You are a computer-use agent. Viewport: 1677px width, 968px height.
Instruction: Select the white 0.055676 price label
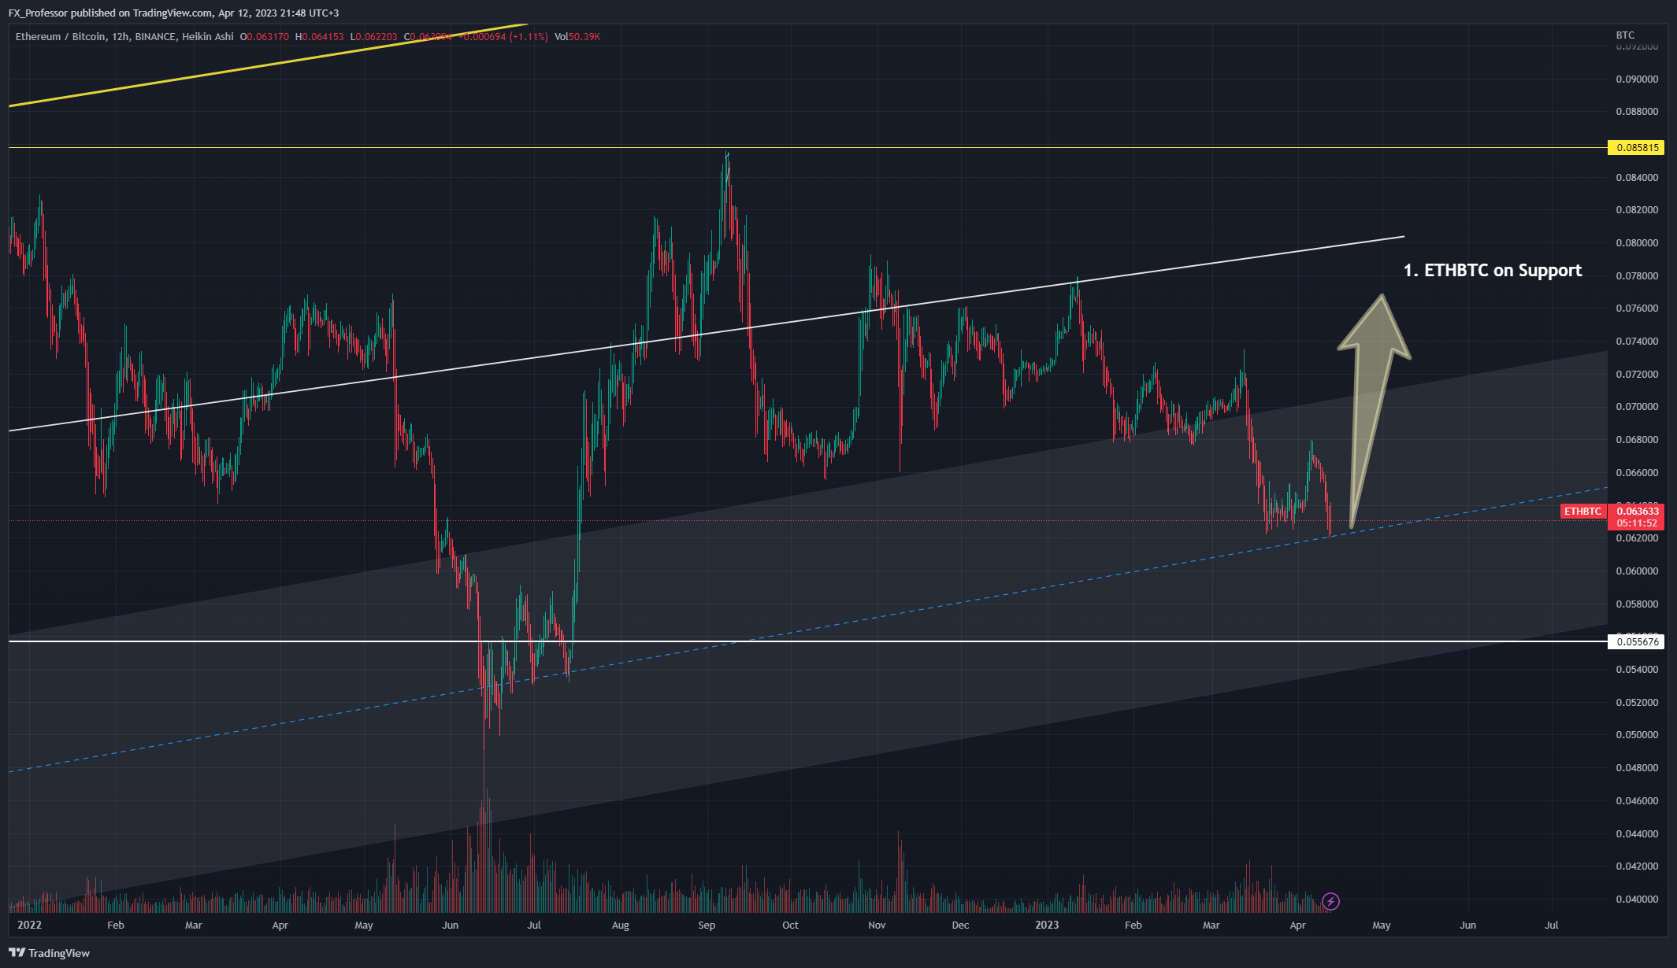point(1638,641)
